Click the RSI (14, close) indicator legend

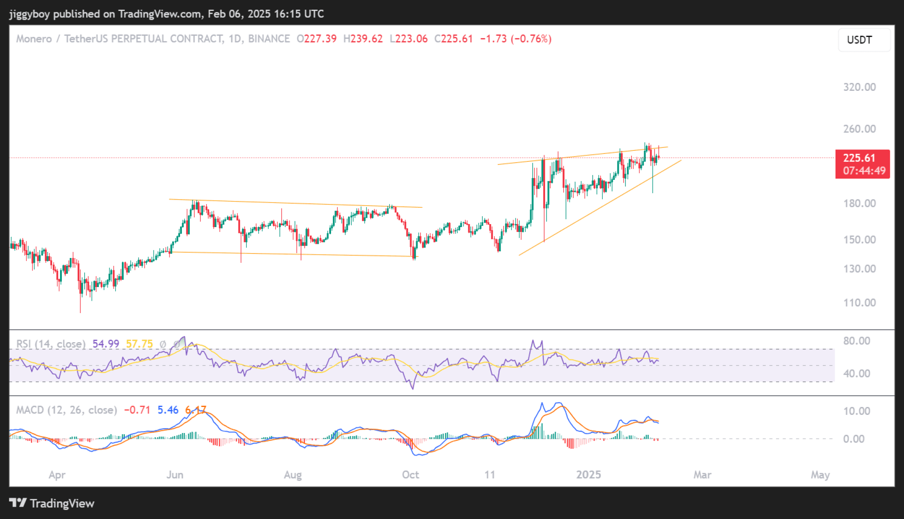coord(51,344)
